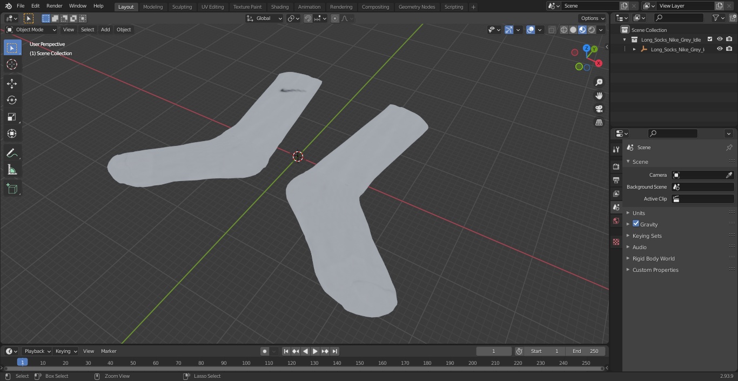Toggle Gravity checkbox
The image size is (738, 381).
tap(636, 224)
